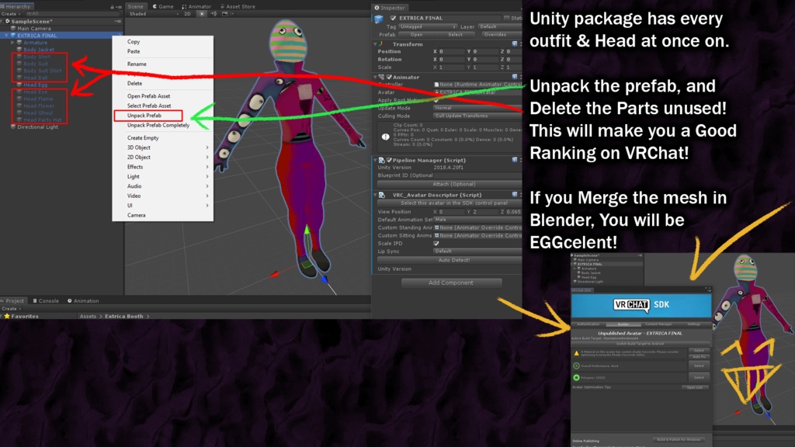Open the Tag Untagged dropdown

pyautogui.click(x=428, y=26)
